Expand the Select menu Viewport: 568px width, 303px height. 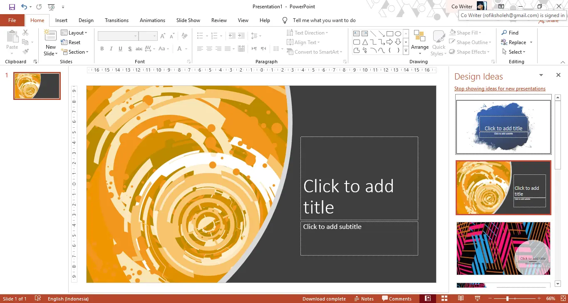(x=516, y=52)
